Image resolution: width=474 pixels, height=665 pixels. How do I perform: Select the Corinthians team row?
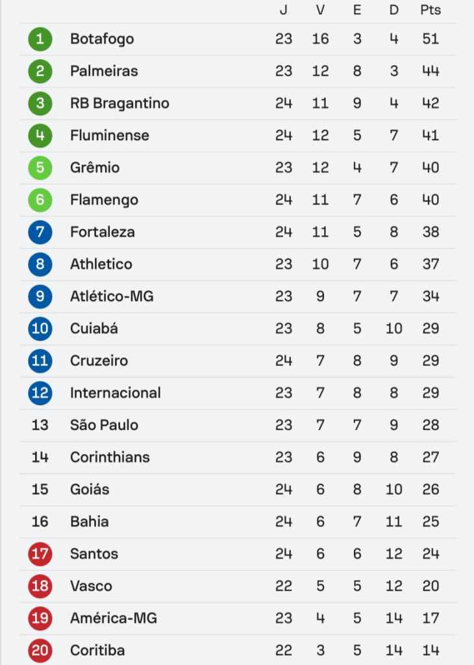point(238,458)
